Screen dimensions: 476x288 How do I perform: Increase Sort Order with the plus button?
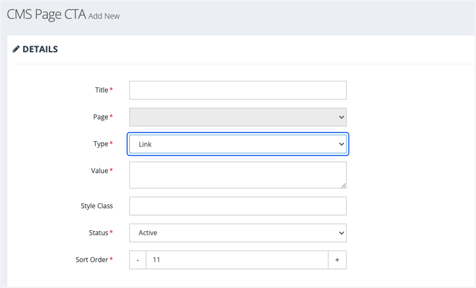[337, 260]
